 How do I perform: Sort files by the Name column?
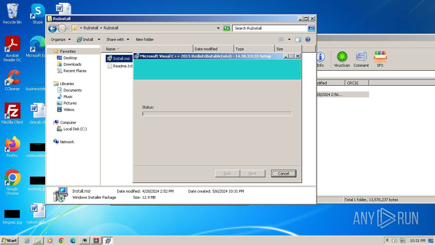(x=147, y=49)
